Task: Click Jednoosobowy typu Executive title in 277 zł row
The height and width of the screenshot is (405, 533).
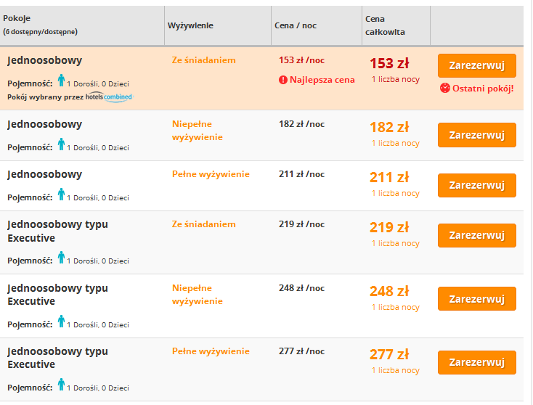Action: (x=57, y=358)
